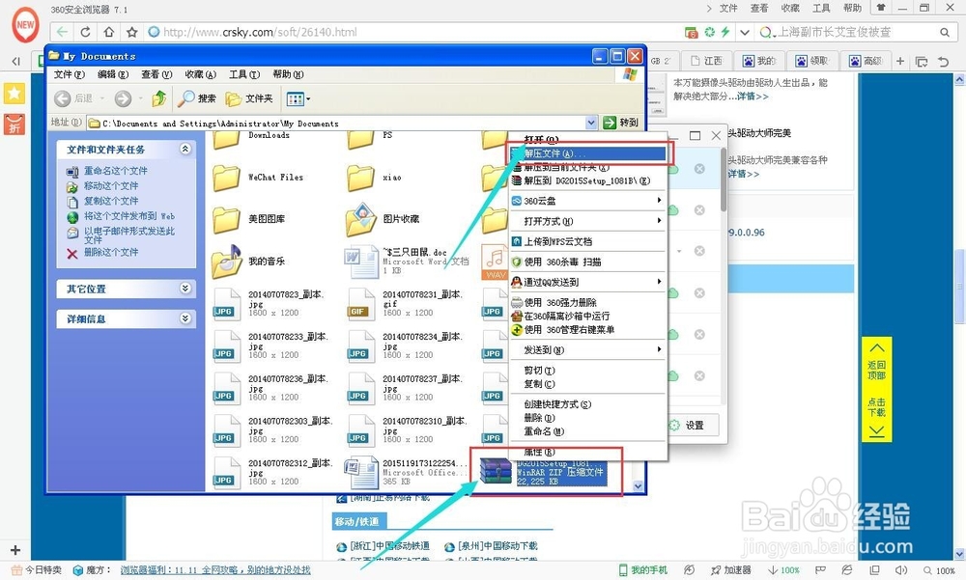Select Cut in the context menu
The width and height of the screenshot is (966, 580).
(x=589, y=370)
